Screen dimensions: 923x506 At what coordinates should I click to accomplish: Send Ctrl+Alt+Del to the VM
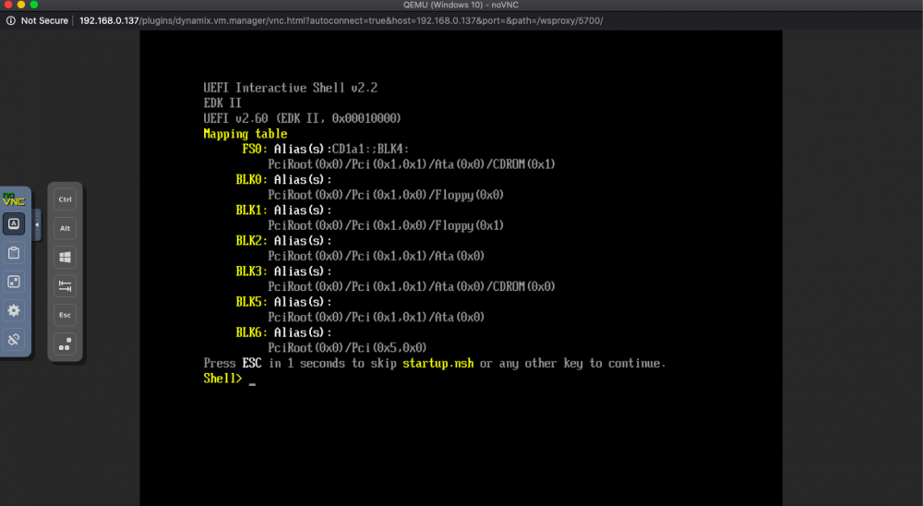65,344
